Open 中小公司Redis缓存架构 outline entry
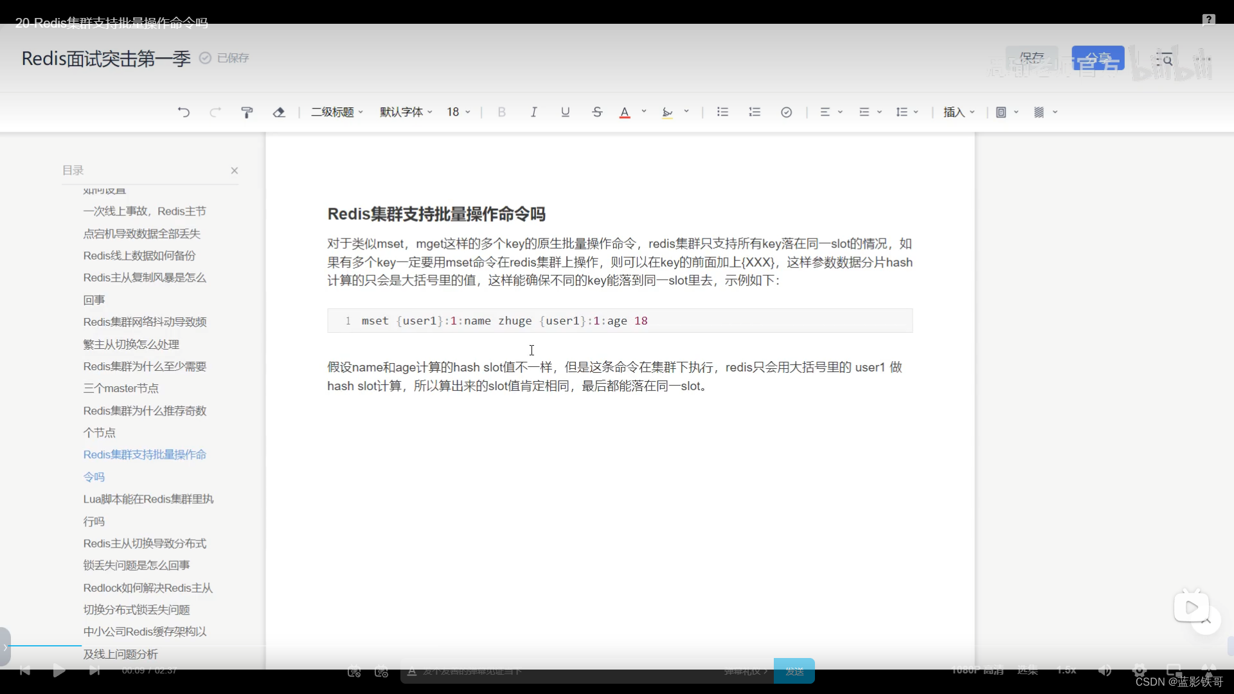The width and height of the screenshot is (1234, 694). pyautogui.click(x=145, y=643)
